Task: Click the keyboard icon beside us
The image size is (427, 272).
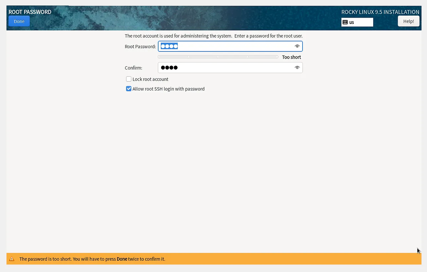Action: coord(345,22)
